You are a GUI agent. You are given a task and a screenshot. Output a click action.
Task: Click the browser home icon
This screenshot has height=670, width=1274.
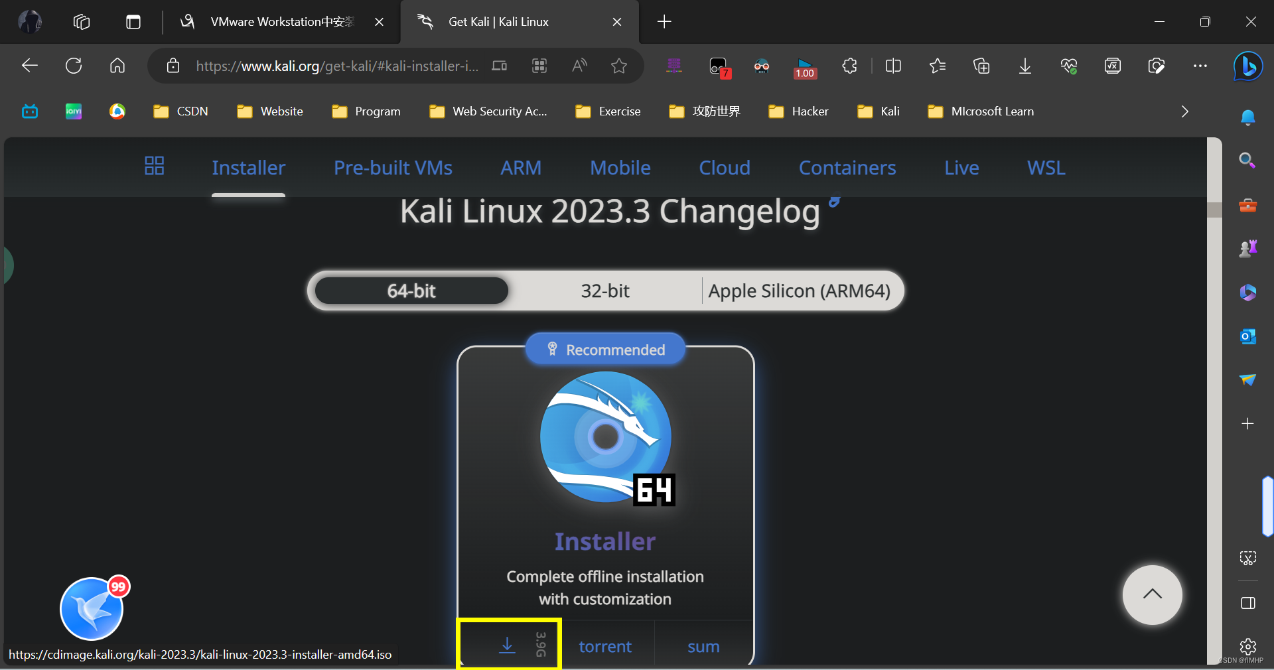(117, 66)
